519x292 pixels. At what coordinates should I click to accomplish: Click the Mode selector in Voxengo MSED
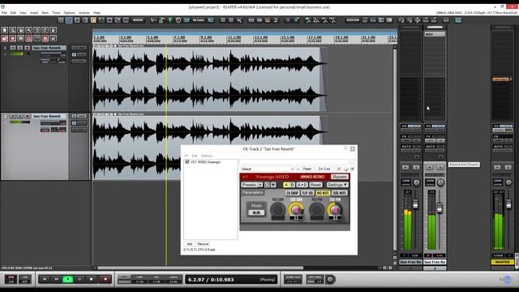click(256, 213)
